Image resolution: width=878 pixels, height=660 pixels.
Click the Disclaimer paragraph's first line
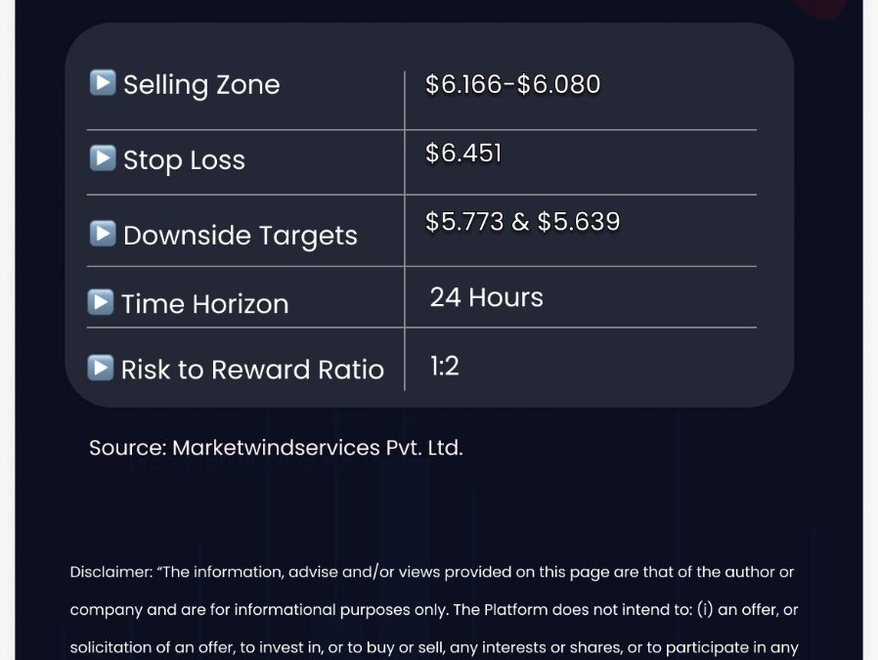tap(432, 572)
